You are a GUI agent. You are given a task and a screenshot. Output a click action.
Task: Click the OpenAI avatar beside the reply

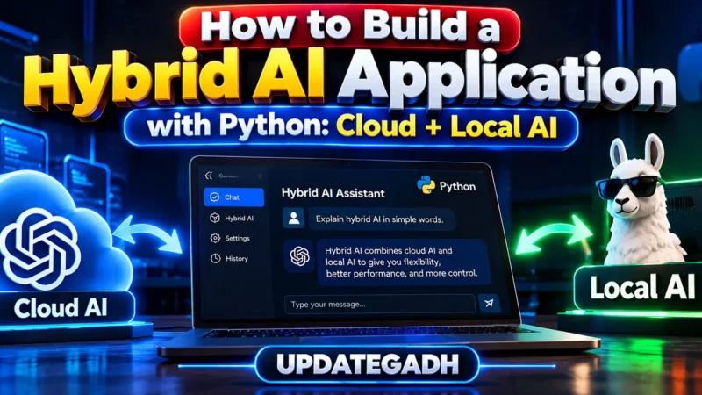[299, 256]
